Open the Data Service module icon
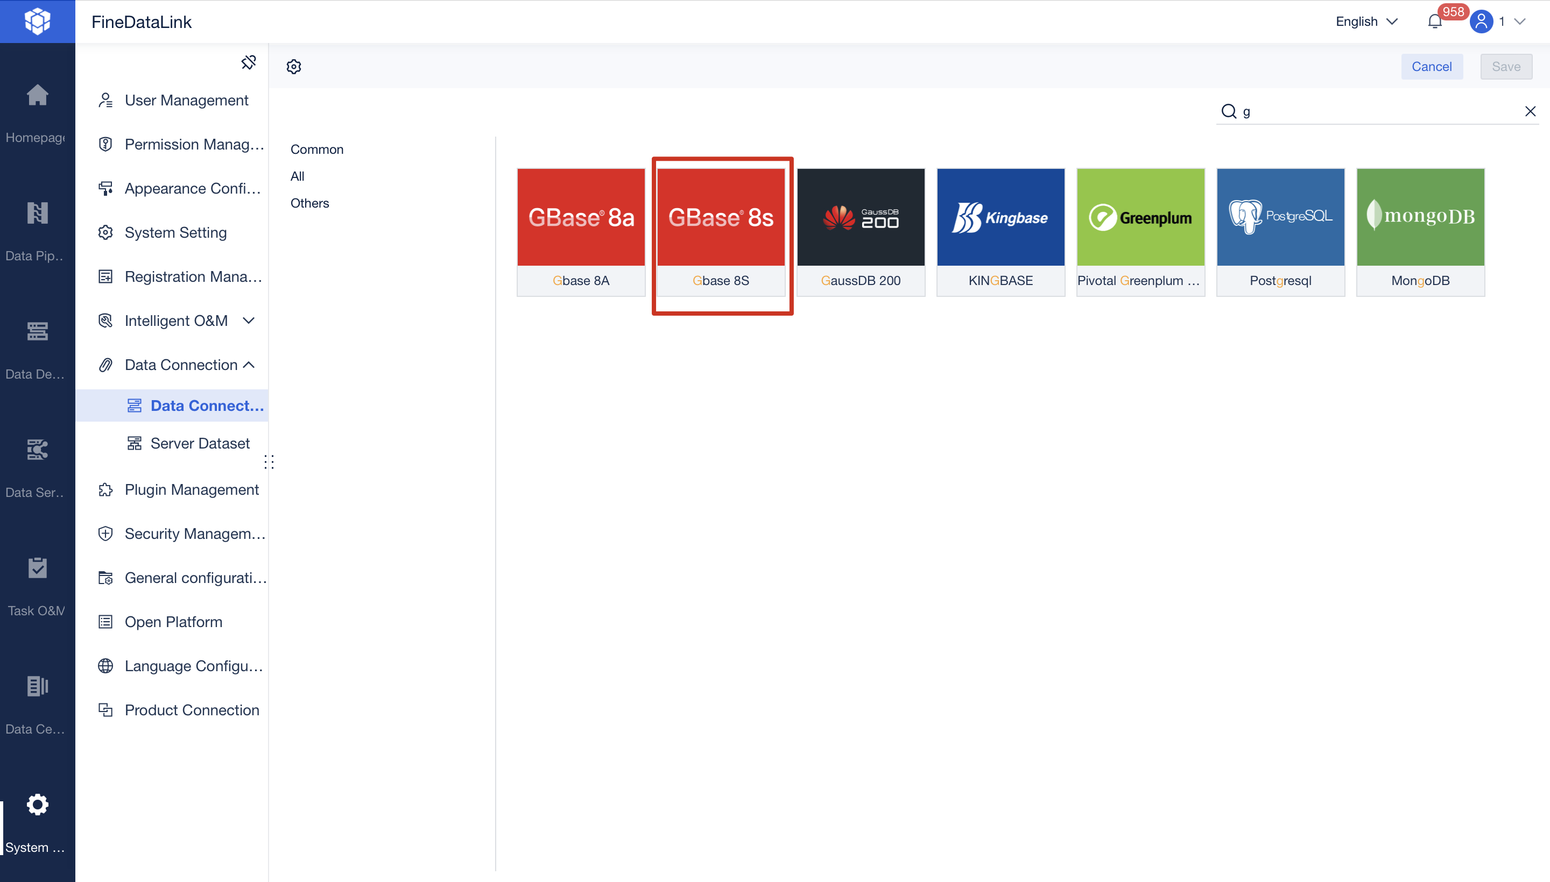The width and height of the screenshot is (1550, 882). pos(37,450)
